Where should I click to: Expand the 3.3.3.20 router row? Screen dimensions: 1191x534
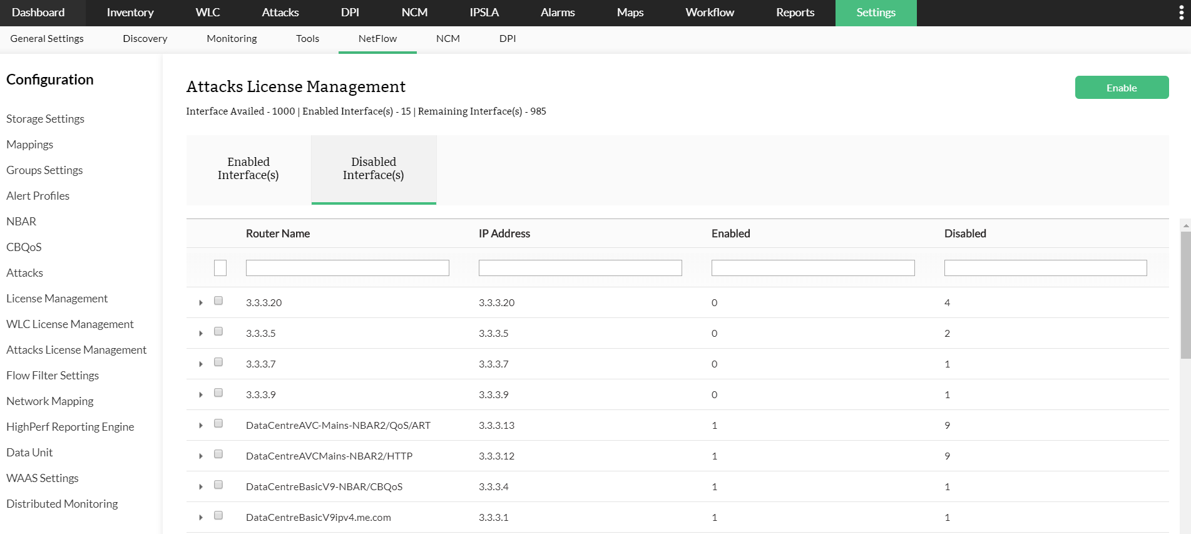point(201,303)
